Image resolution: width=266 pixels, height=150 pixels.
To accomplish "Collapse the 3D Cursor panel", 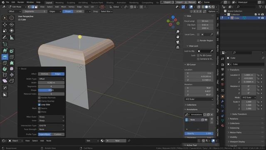I will 191,65.
